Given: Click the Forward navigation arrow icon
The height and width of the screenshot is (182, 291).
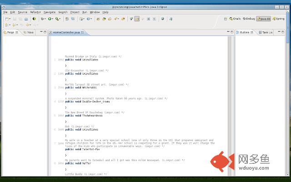Looking at the screenshot, I should [x=35, y=25].
